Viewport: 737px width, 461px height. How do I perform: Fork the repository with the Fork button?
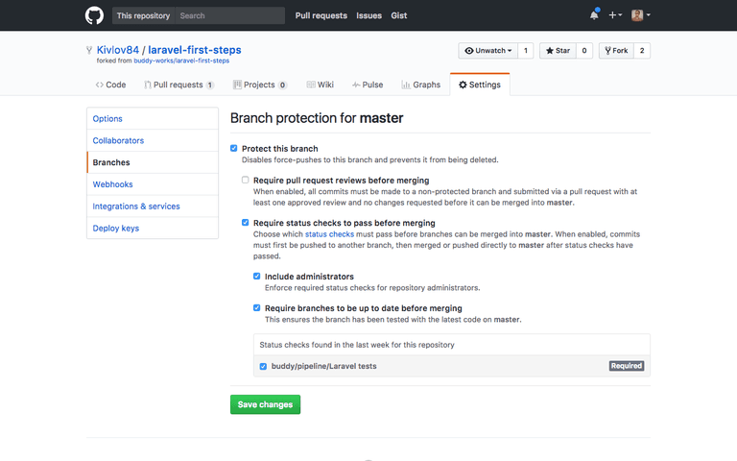(616, 51)
